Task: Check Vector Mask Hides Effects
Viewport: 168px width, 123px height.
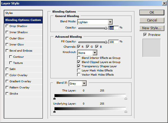Action: tap(79, 74)
